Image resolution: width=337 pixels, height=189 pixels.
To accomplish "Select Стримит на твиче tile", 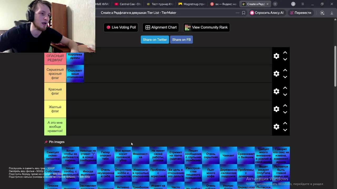I will (176, 155).
